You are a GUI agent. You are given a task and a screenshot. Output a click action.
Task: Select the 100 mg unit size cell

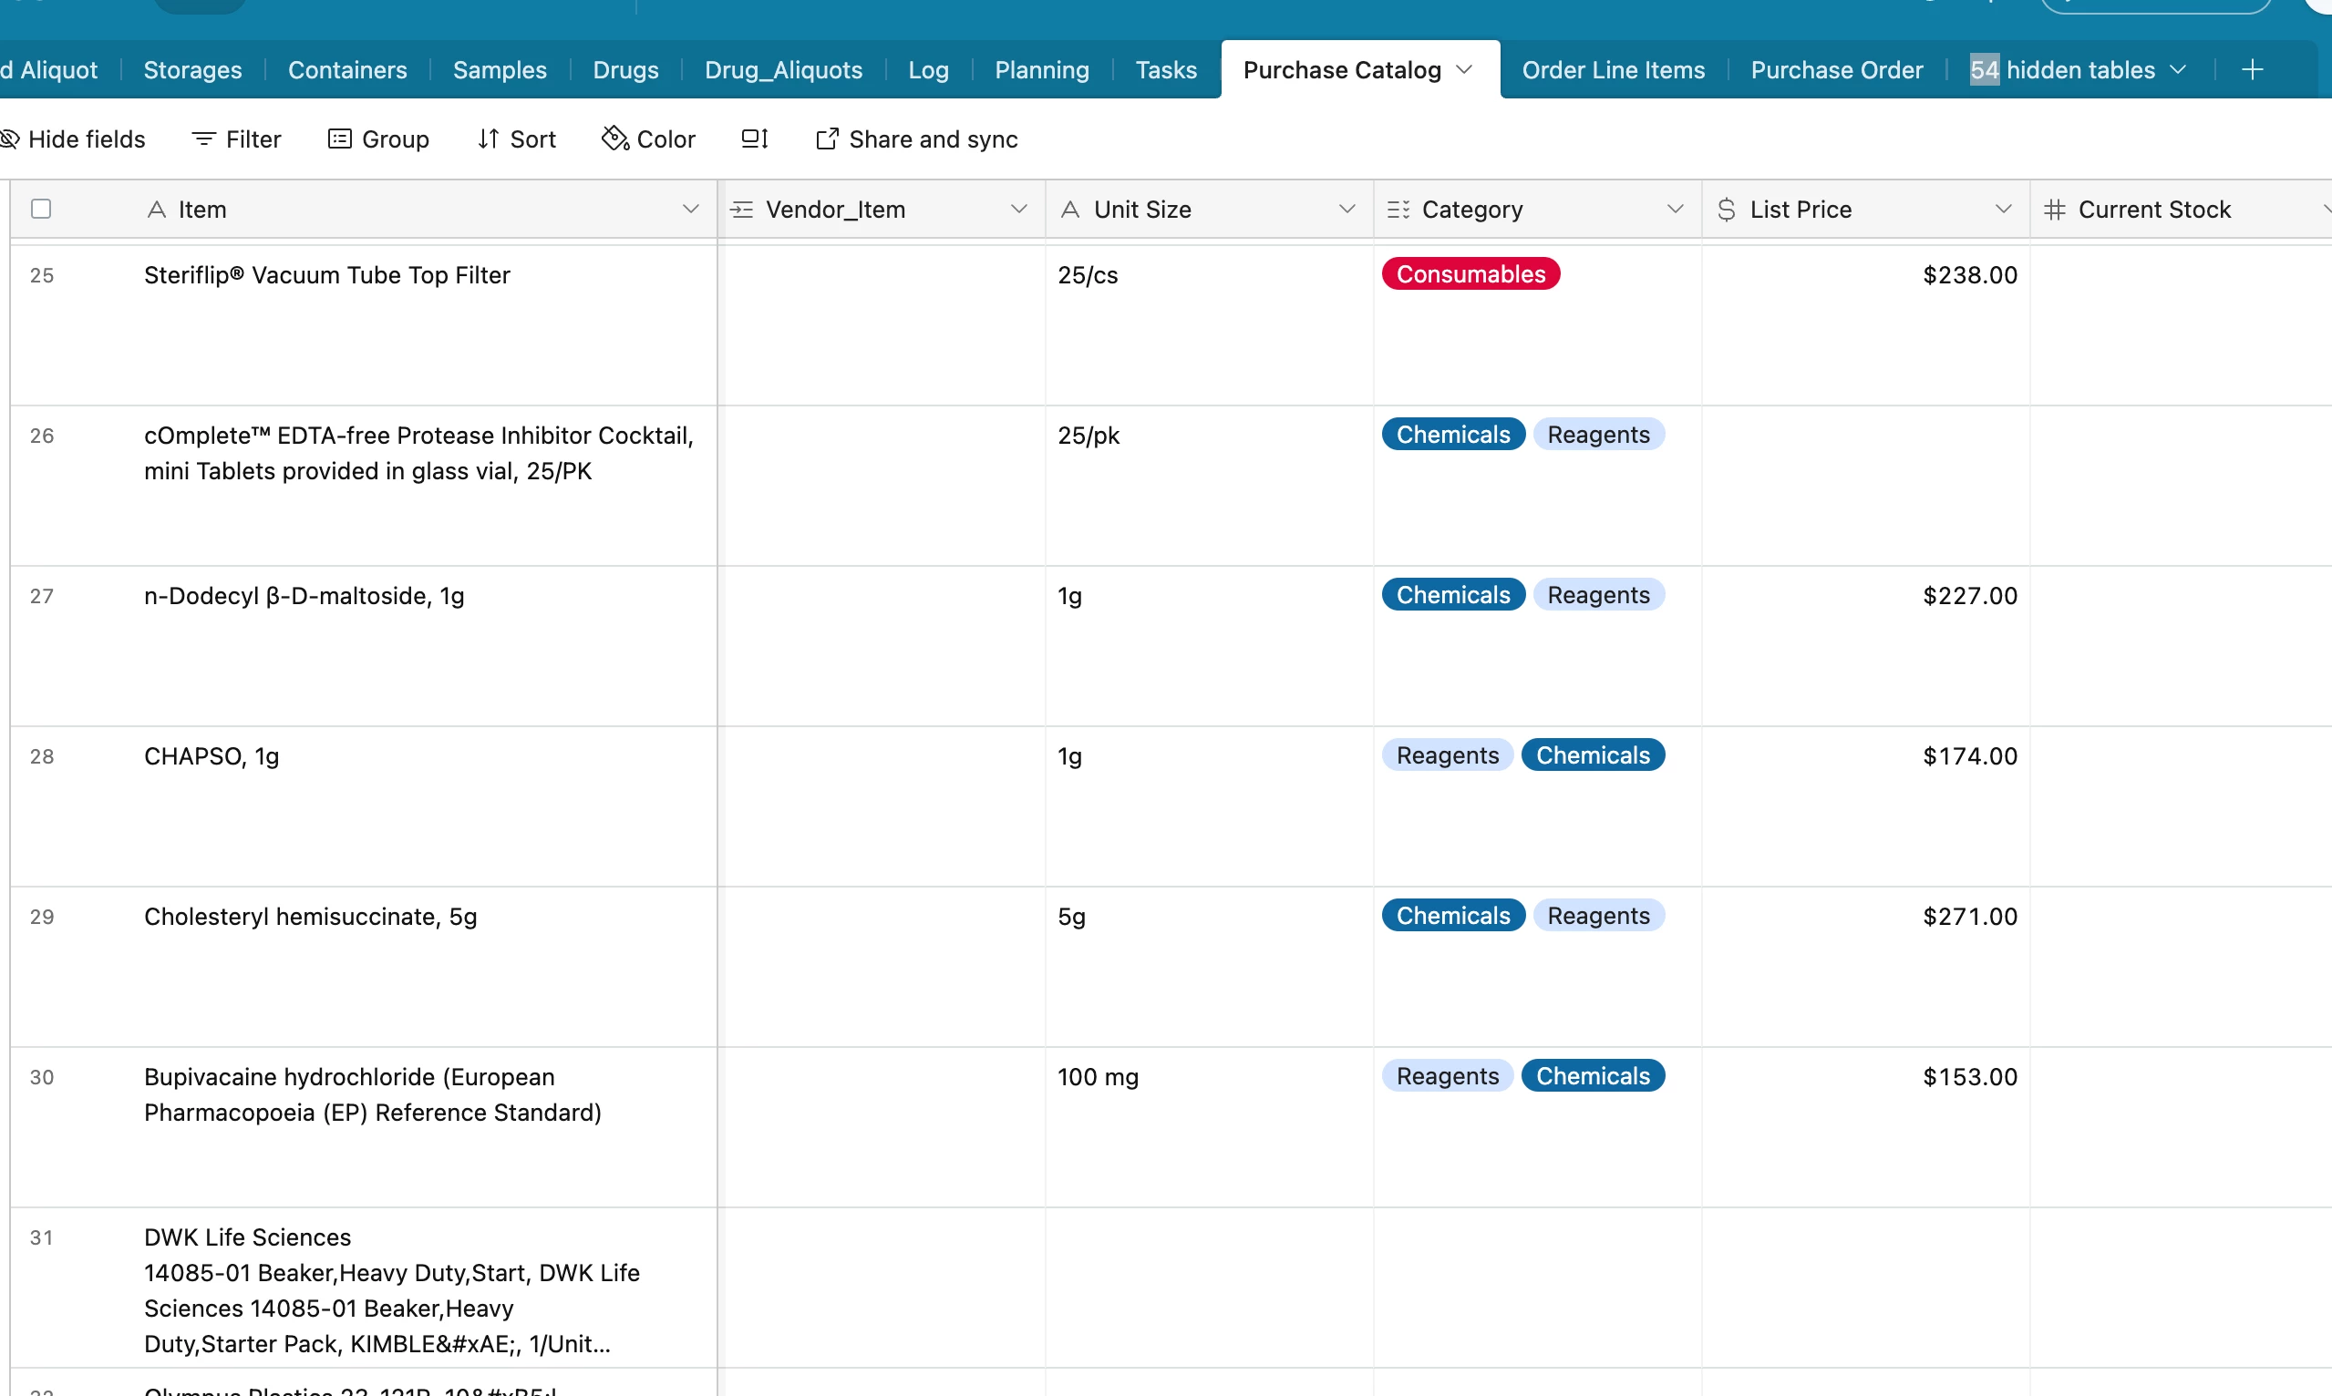[x=1209, y=1128]
